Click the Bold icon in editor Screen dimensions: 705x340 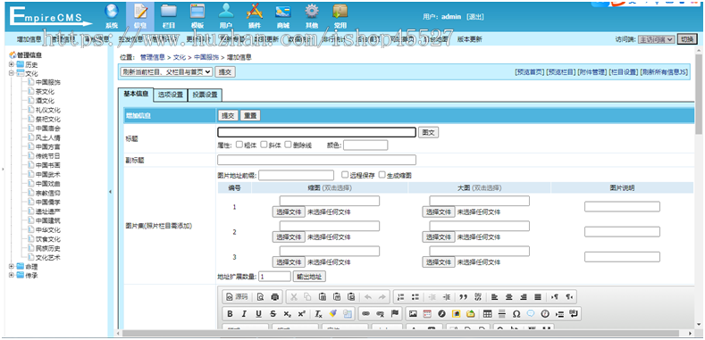(x=230, y=314)
